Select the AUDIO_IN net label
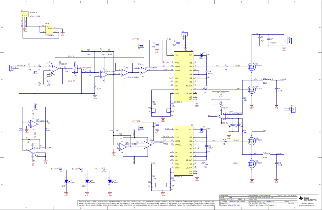The width and height of the screenshot is (322, 210). click(21, 66)
